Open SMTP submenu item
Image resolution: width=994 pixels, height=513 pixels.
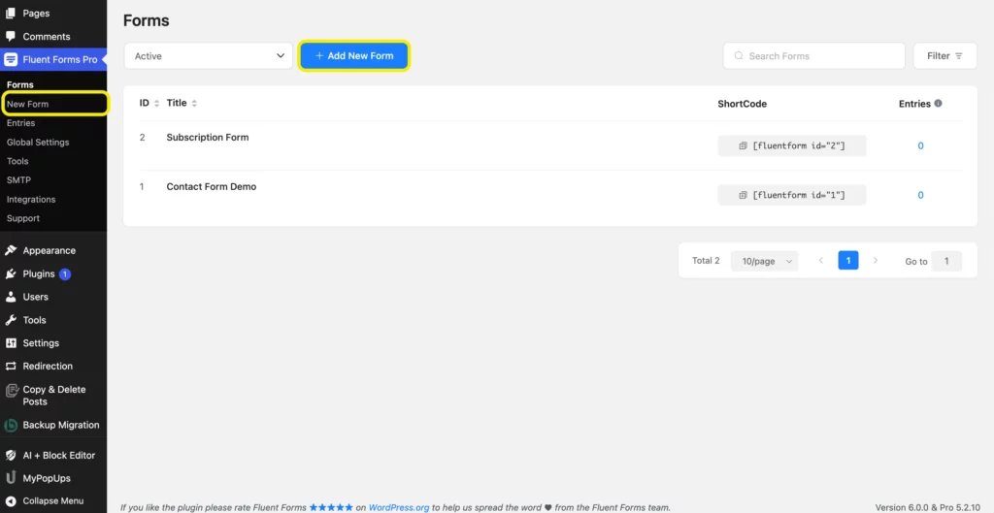pyautogui.click(x=19, y=179)
